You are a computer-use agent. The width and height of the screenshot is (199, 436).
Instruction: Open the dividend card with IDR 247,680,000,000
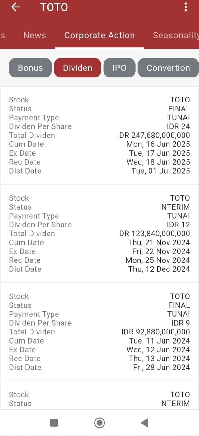[x=99, y=135]
